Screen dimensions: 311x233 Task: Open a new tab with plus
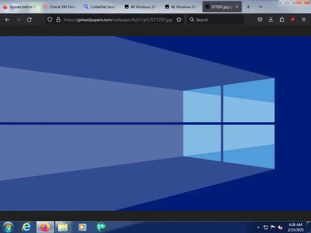point(248,7)
